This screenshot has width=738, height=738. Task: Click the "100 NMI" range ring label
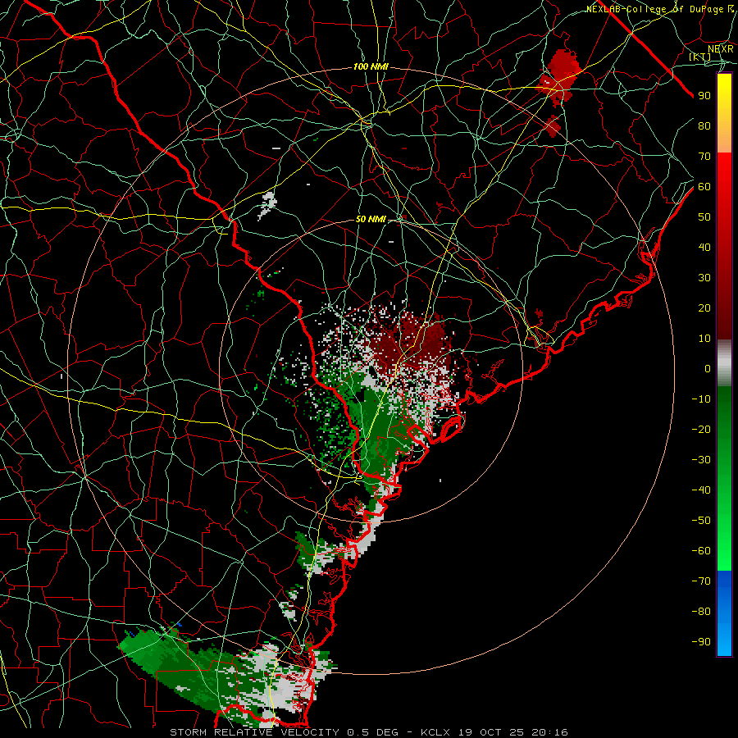point(371,67)
